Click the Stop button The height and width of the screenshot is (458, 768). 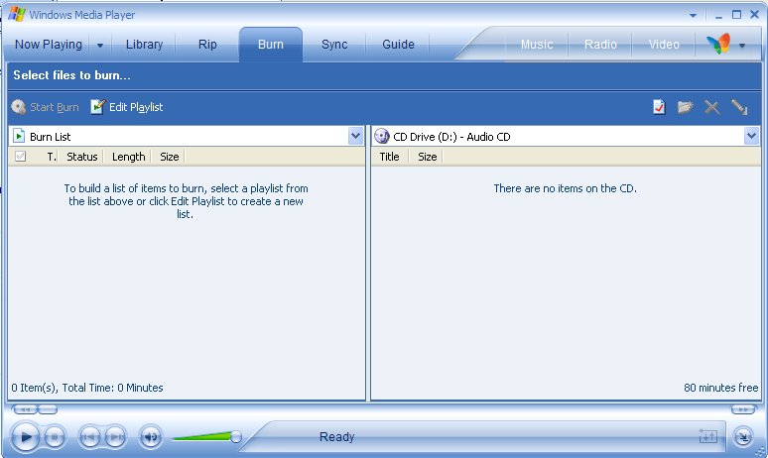click(55, 436)
